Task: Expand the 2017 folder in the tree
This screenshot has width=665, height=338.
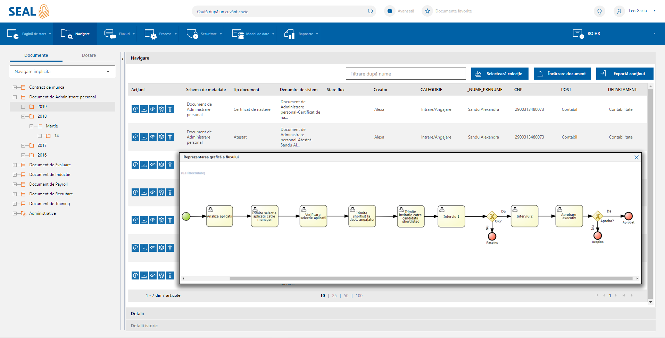Action: pos(23,145)
